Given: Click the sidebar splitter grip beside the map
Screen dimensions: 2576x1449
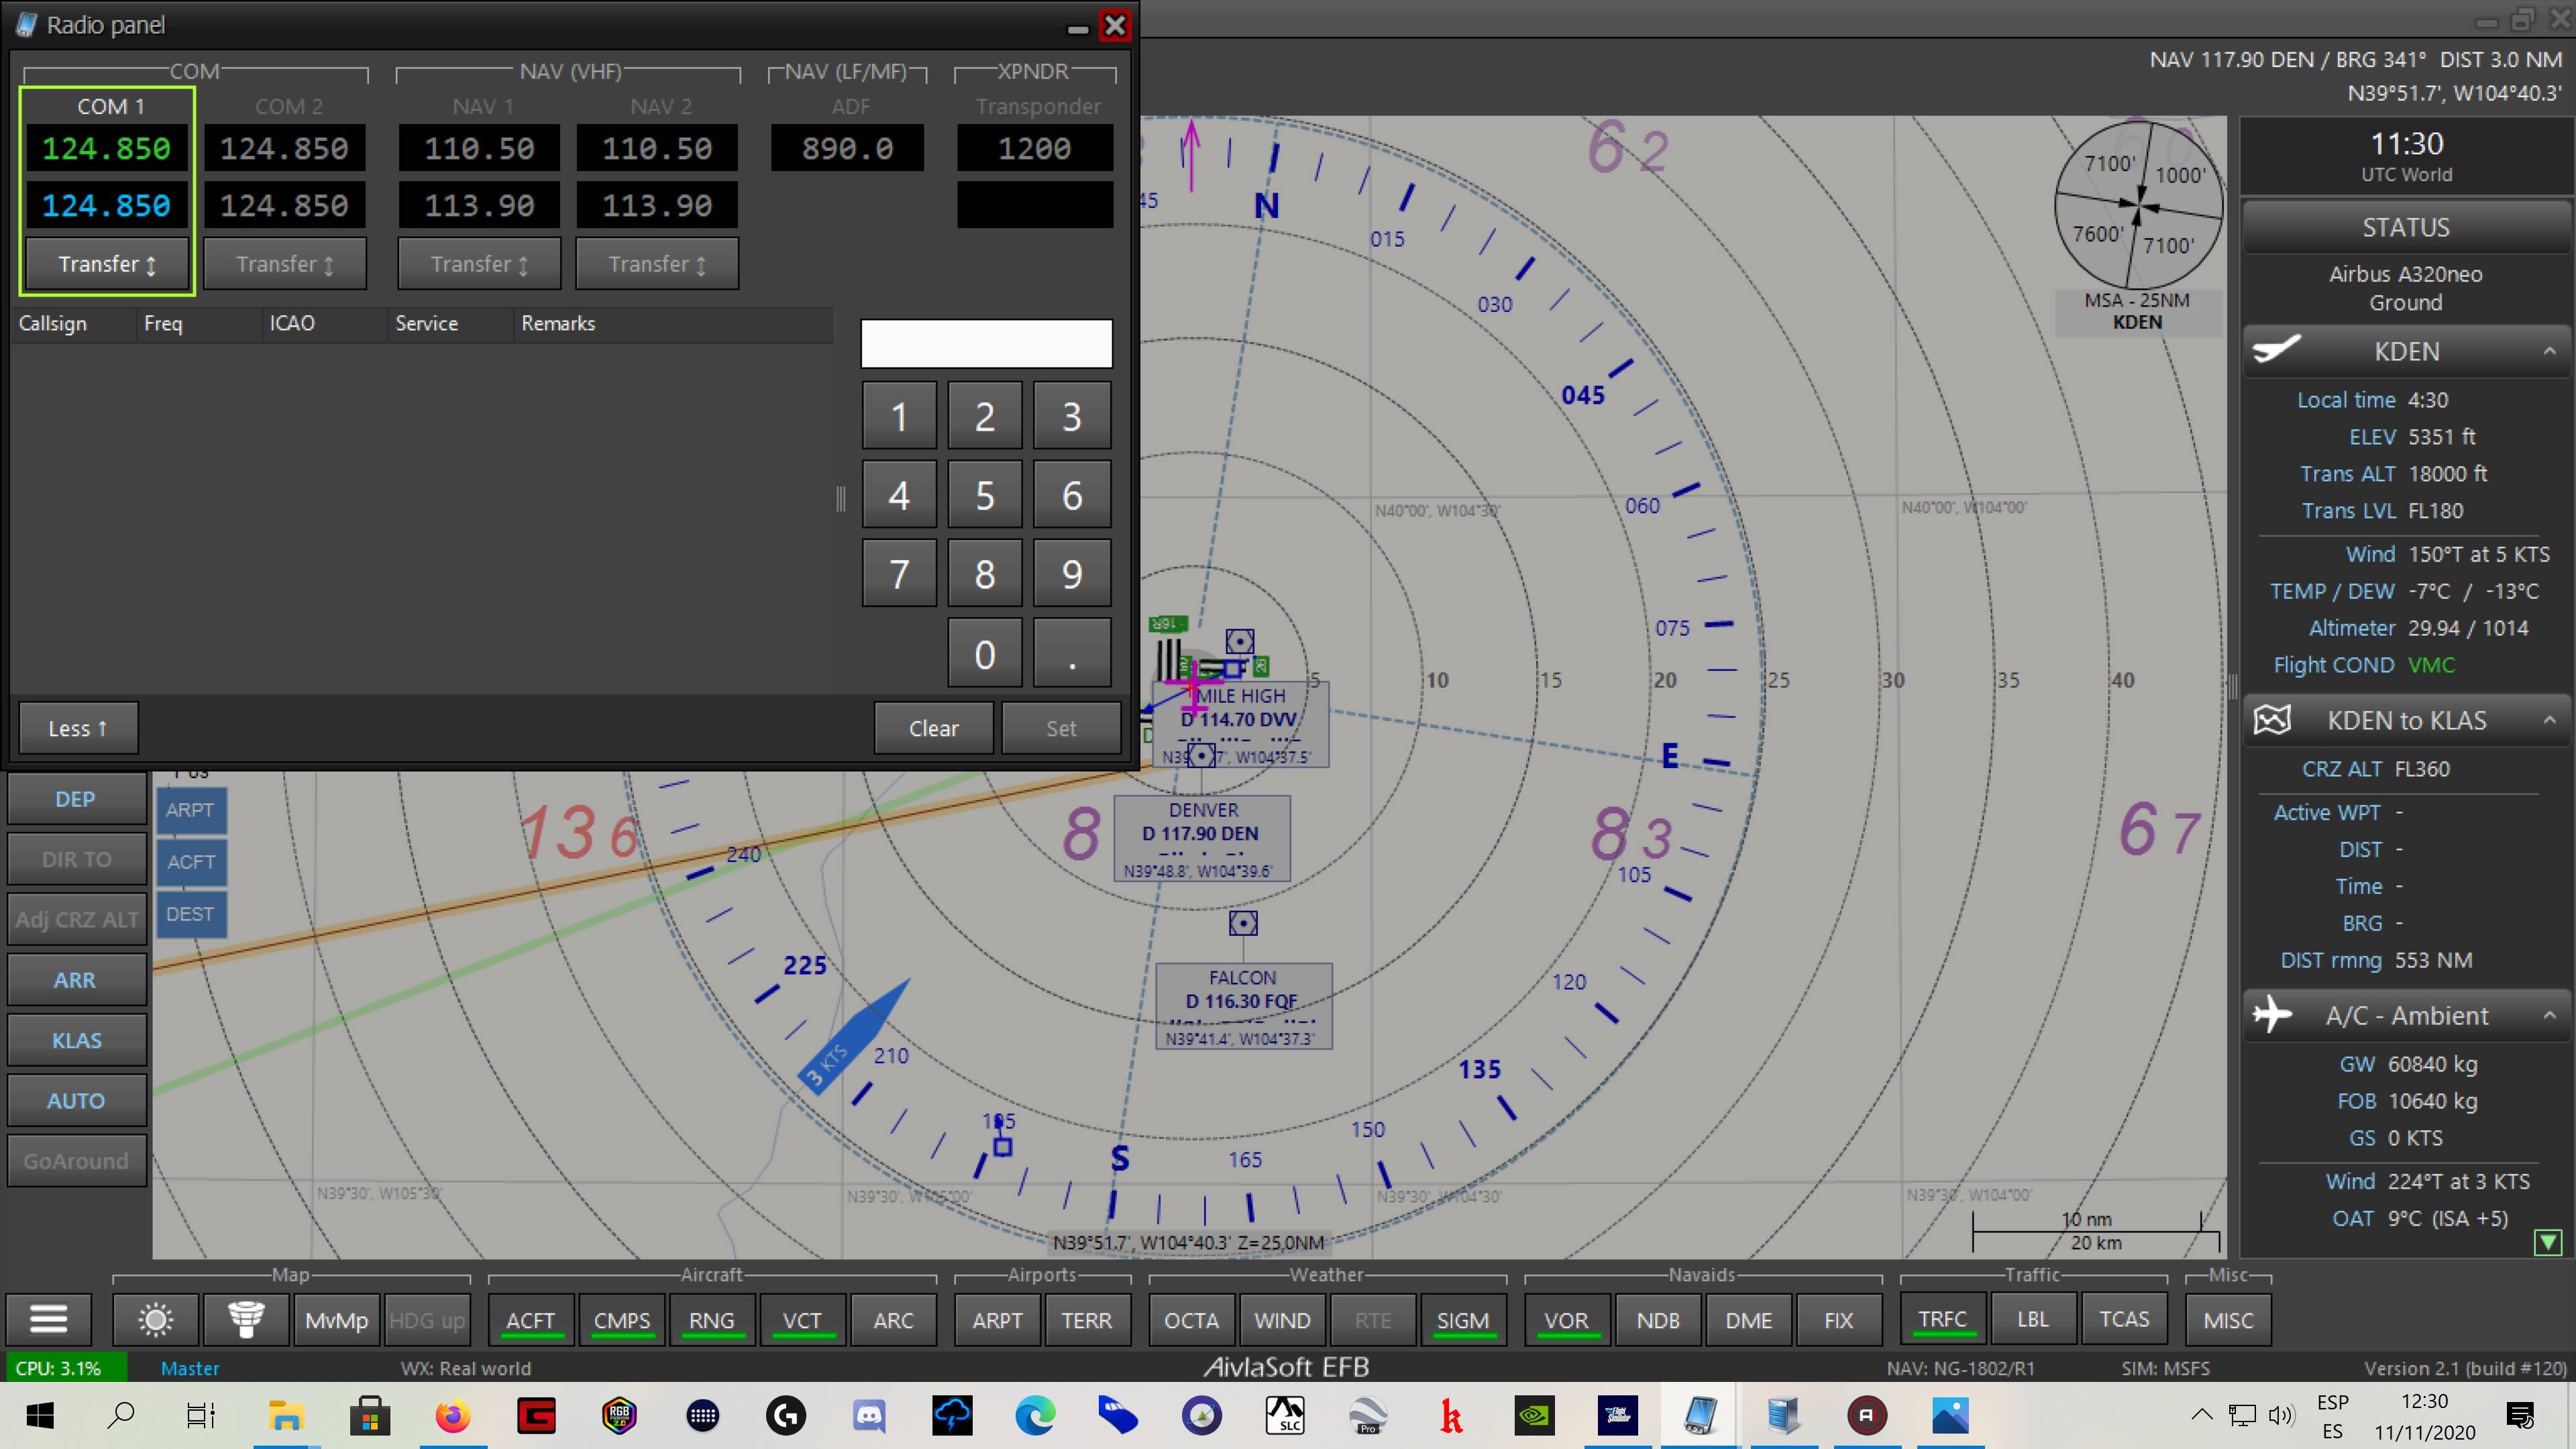Looking at the screenshot, I should [2233, 686].
